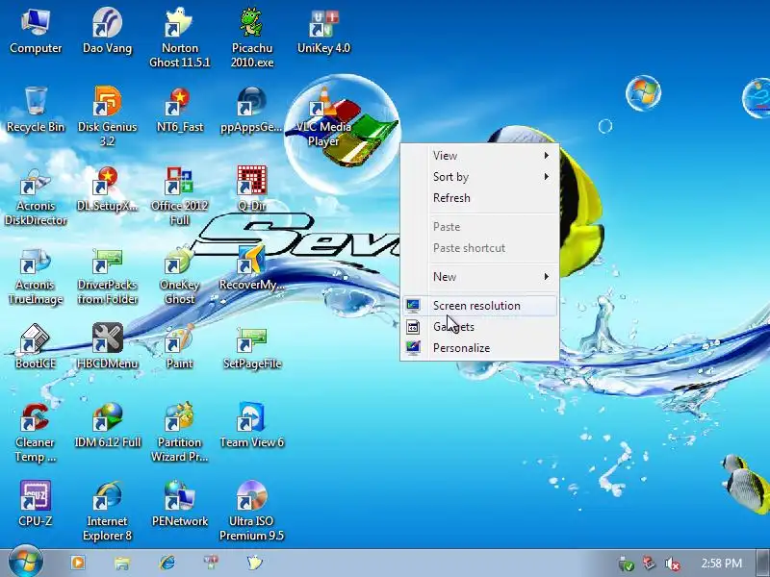
Task: Select DriverPacks from Folder shortcut
Action: 107,275
